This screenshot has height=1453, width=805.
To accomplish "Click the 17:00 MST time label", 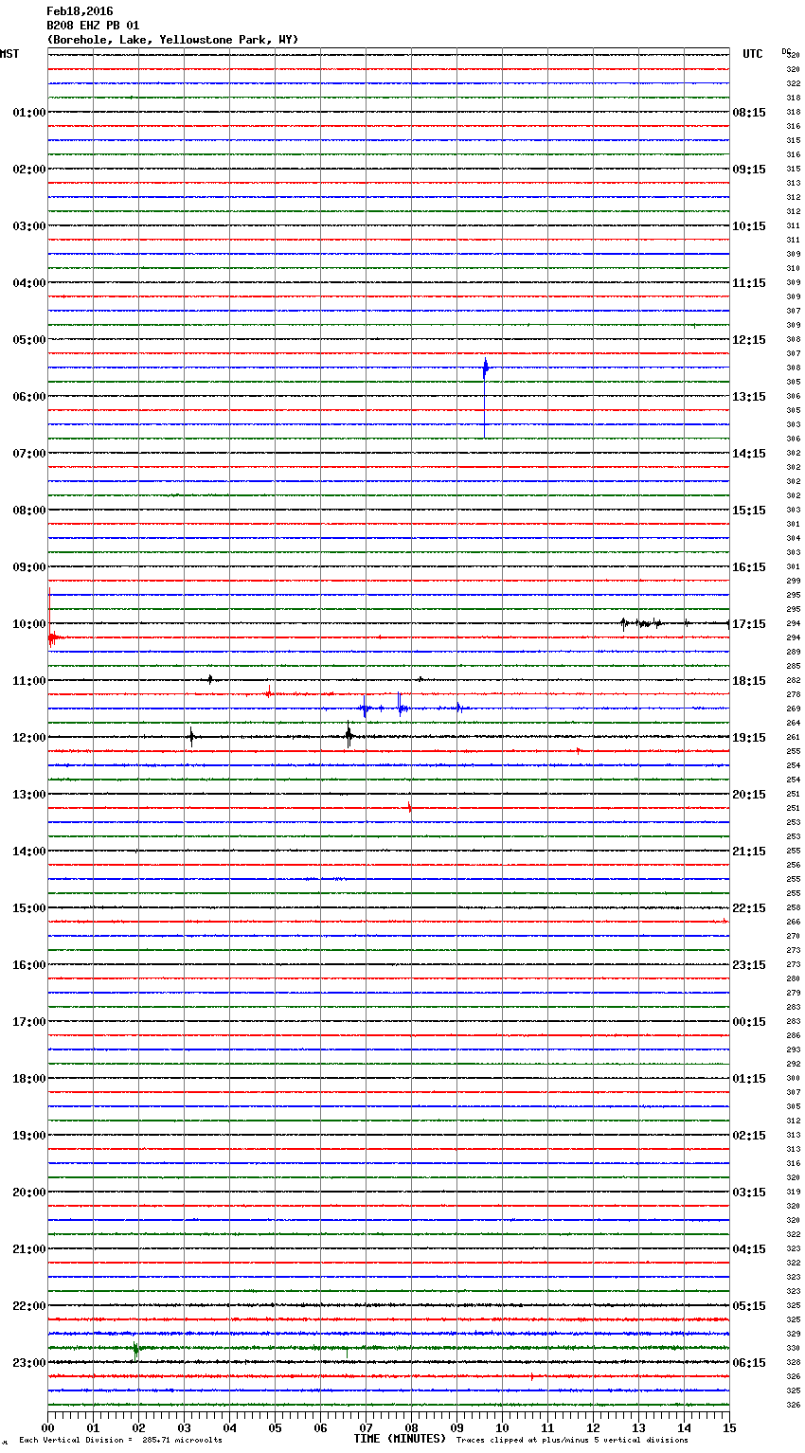I will (29, 1022).
